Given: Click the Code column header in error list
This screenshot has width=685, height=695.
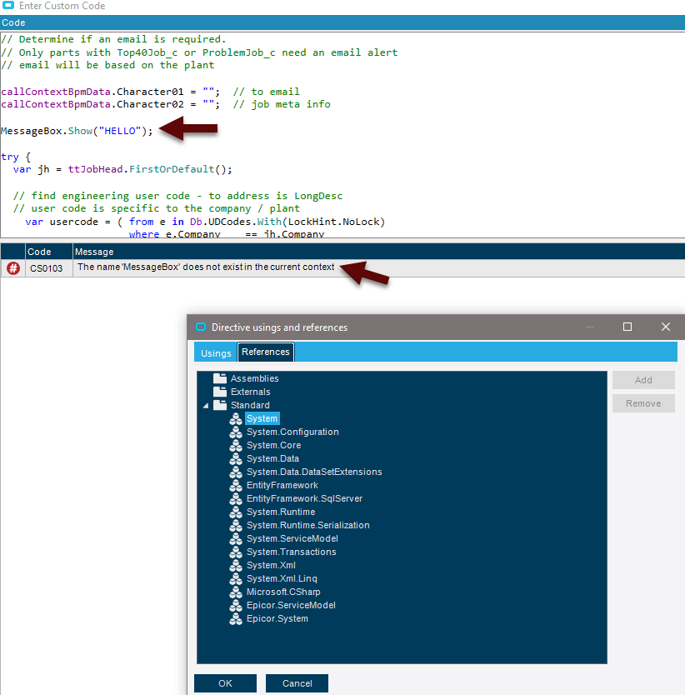Looking at the screenshot, I should [x=49, y=252].
